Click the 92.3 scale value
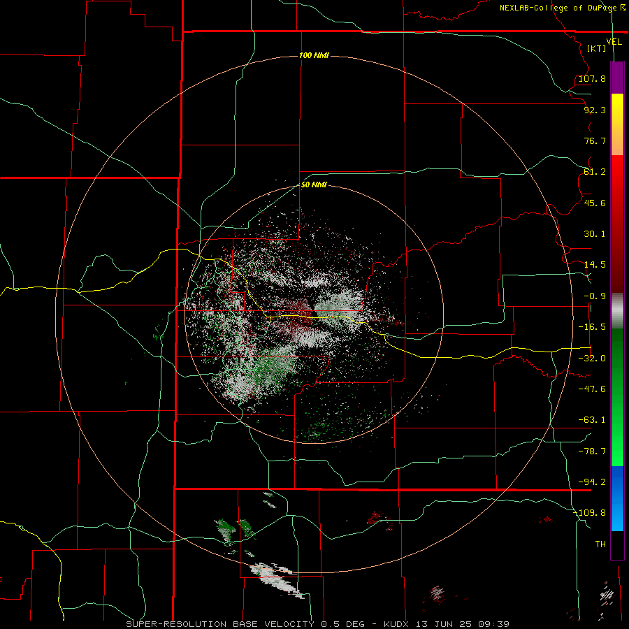 click(595, 110)
